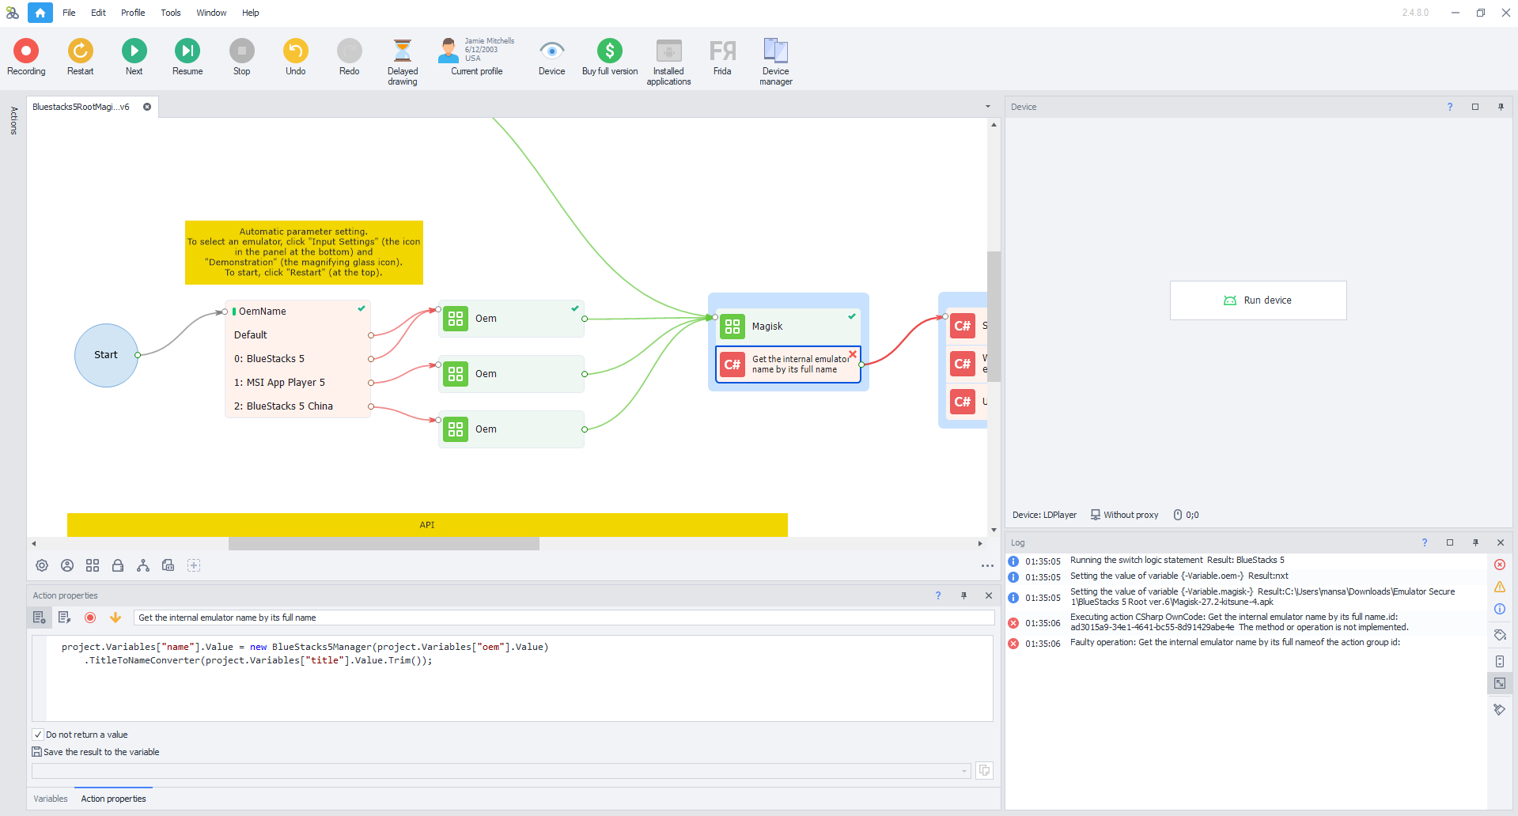This screenshot has width=1518, height=816.
Task: Click the Run device button
Action: (x=1258, y=300)
